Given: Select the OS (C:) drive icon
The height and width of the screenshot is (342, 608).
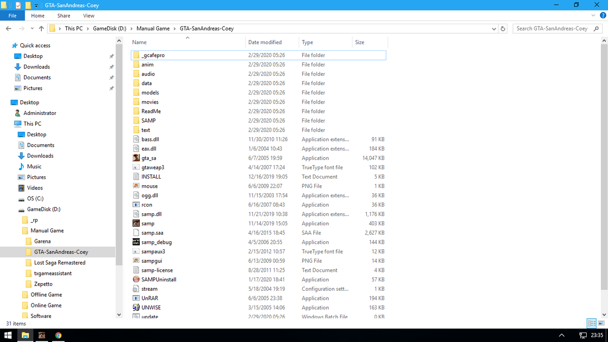Looking at the screenshot, I should tap(21, 199).
